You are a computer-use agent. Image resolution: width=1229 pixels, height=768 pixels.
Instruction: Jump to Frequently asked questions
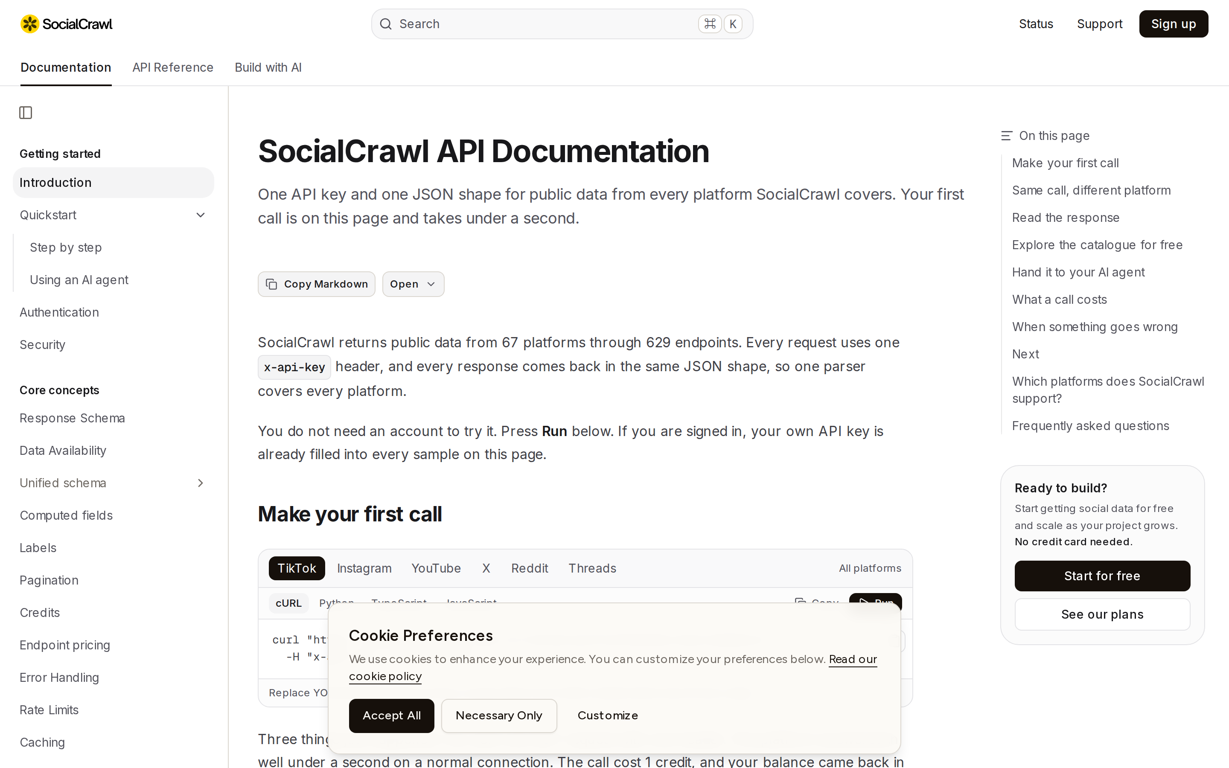point(1090,426)
